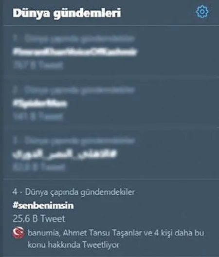Open trends settings via the gear icon

click(x=202, y=11)
